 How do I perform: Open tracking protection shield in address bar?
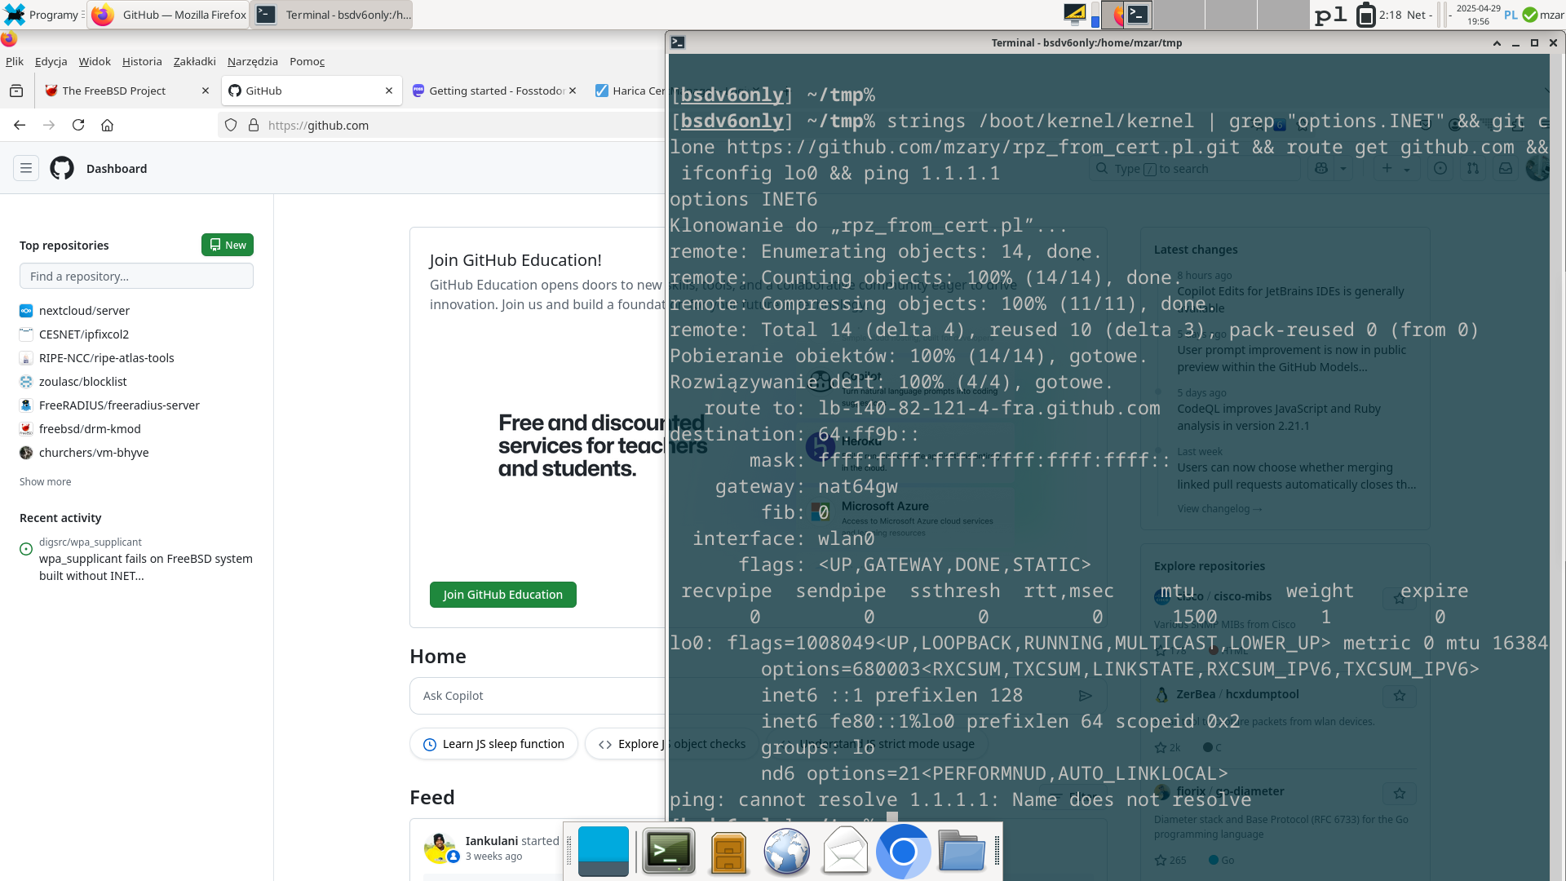coord(231,125)
